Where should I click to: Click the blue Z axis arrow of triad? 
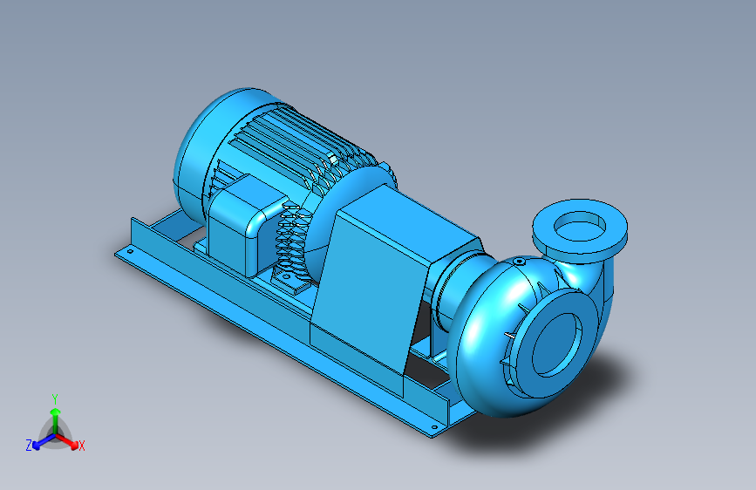(x=43, y=442)
